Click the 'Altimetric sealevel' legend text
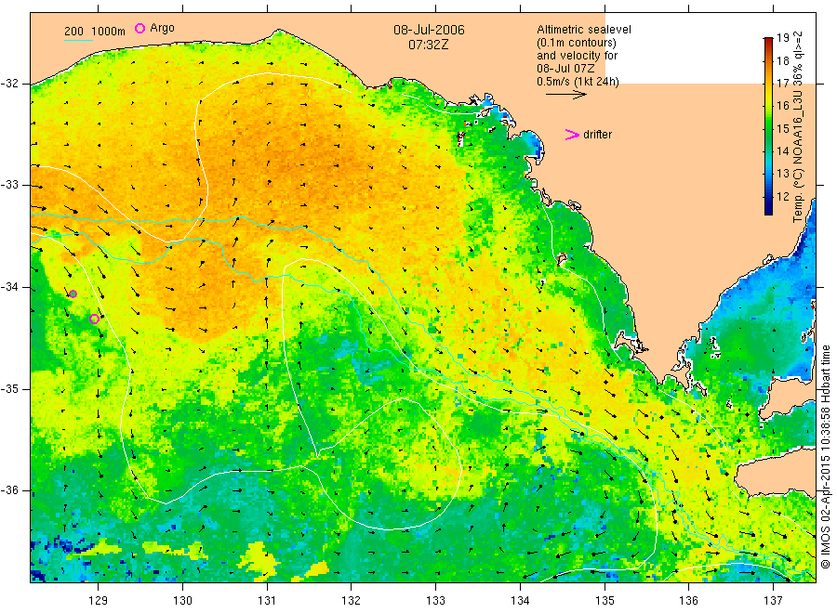 (x=584, y=30)
